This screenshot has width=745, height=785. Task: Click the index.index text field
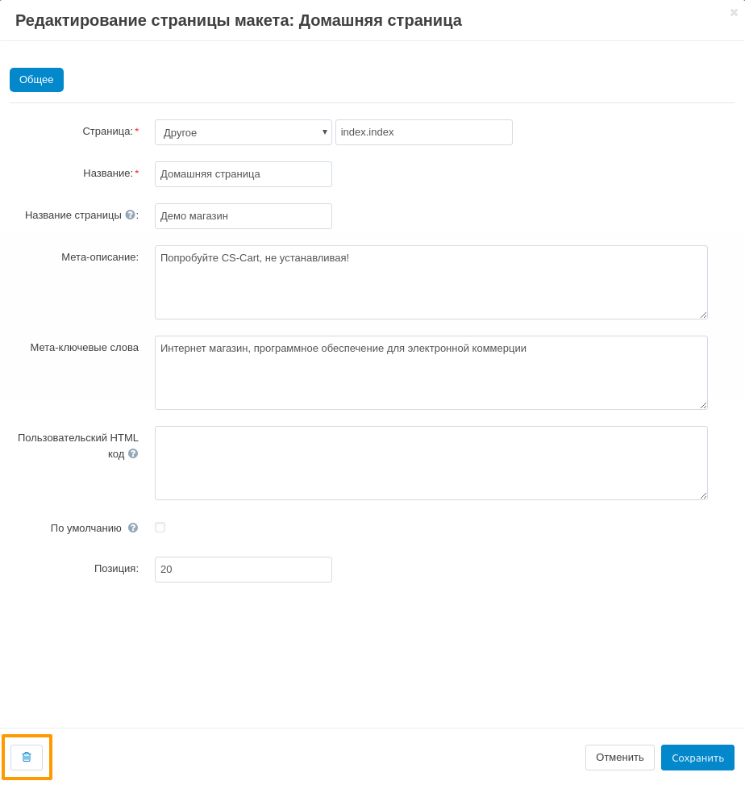tap(423, 132)
